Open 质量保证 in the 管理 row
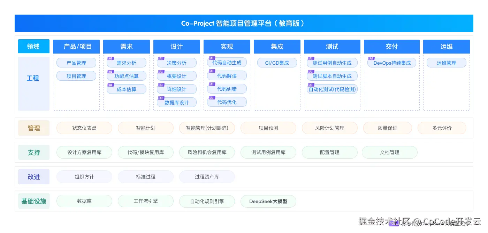This screenshot has height=233, width=488. tap(388, 128)
